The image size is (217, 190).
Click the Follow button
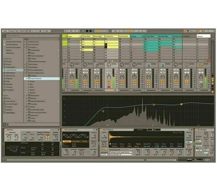click(11, 31)
